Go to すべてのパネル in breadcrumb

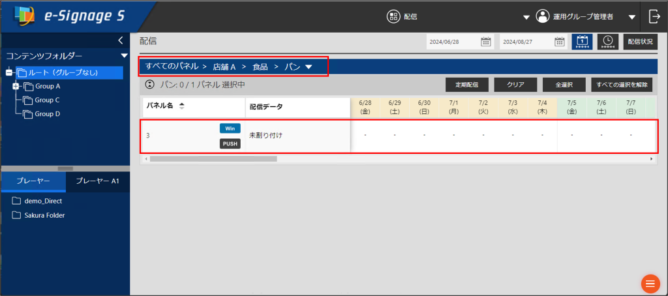(x=172, y=67)
